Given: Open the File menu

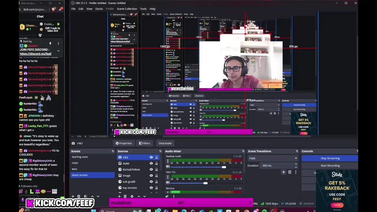Looking at the screenshot, I should 73,9.
